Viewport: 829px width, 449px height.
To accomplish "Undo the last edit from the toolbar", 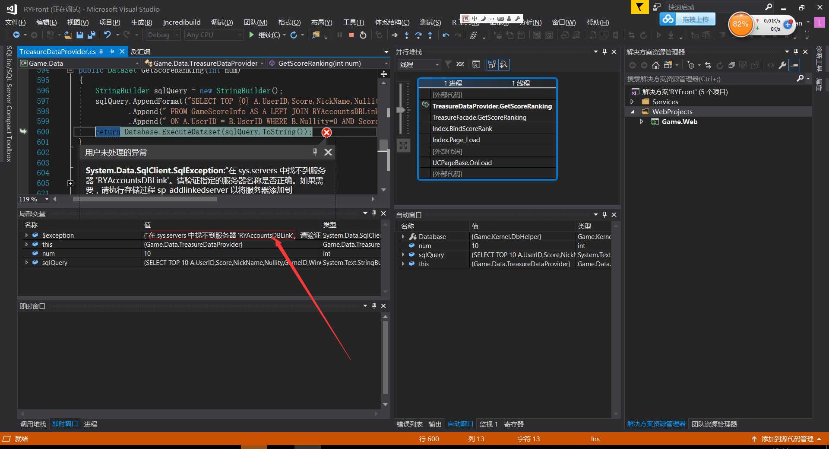I will click(108, 35).
